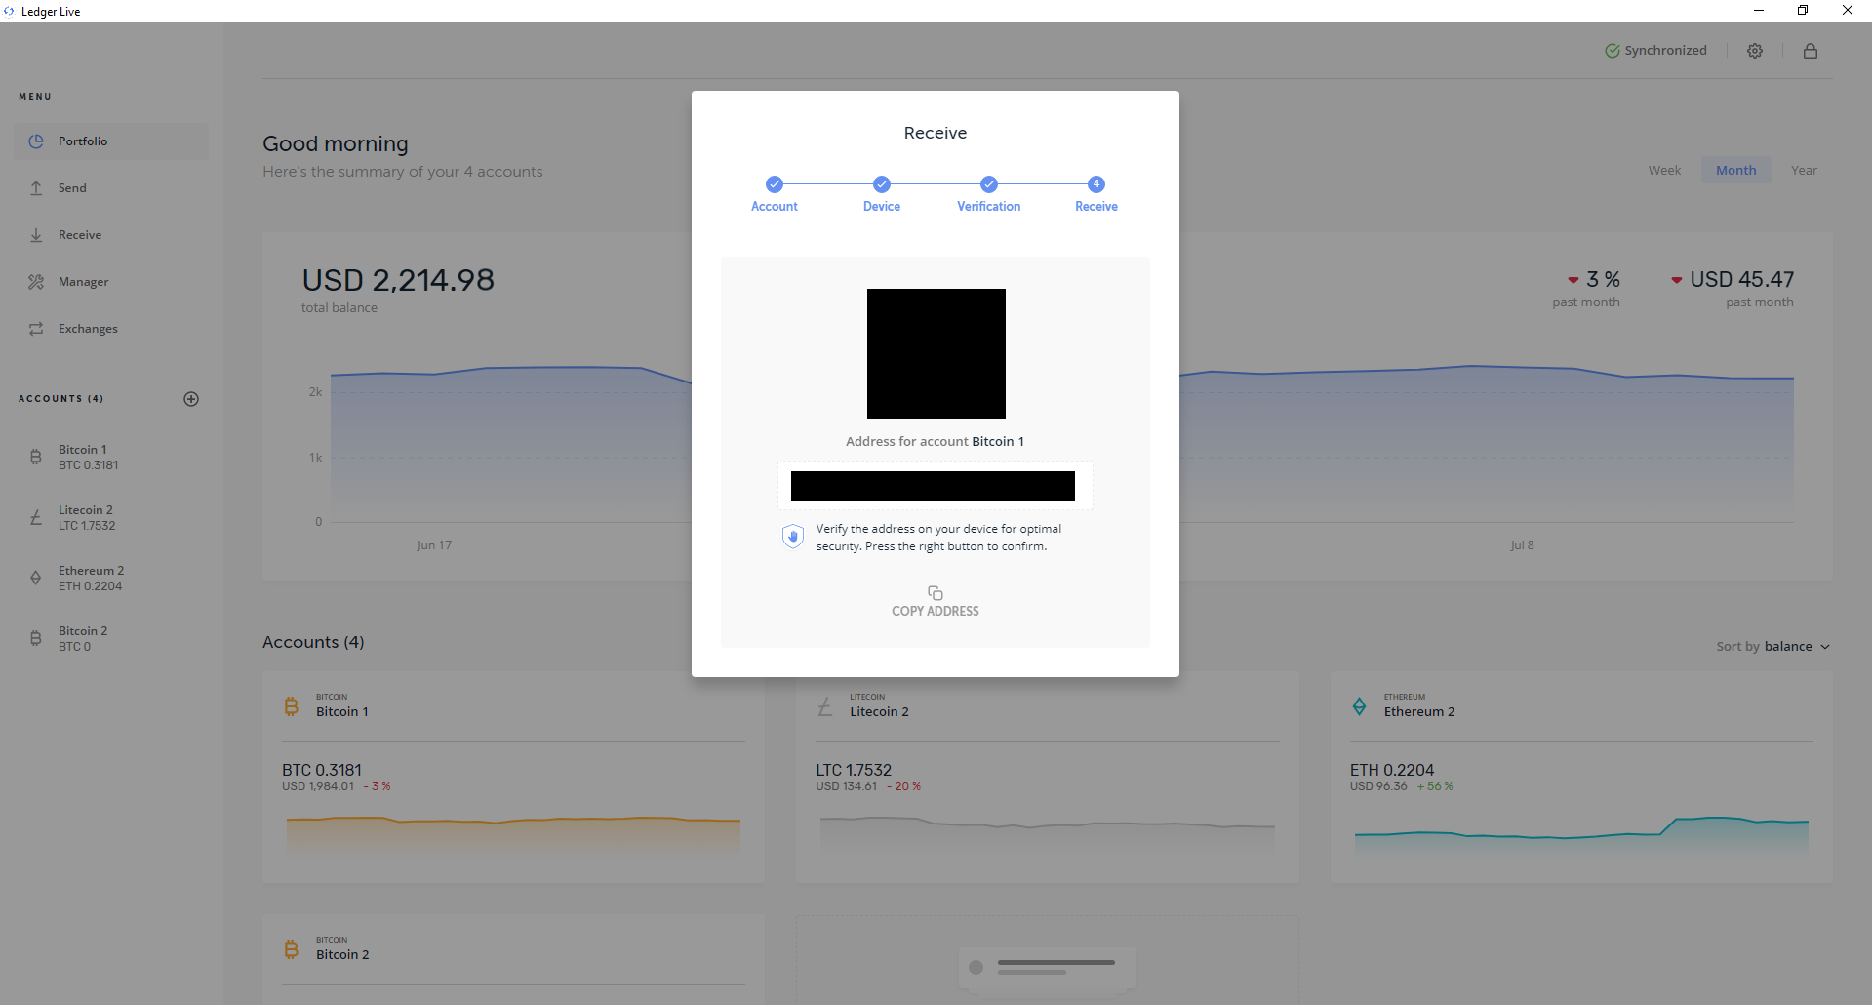1872x1005 pixels.
Task: Select Bitcoin 2 account in sidebar
Action: tap(110, 639)
